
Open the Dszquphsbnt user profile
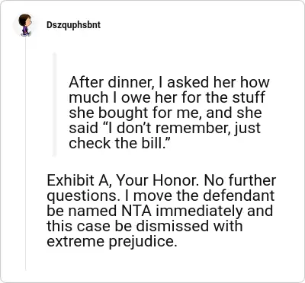click(x=73, y=25)
